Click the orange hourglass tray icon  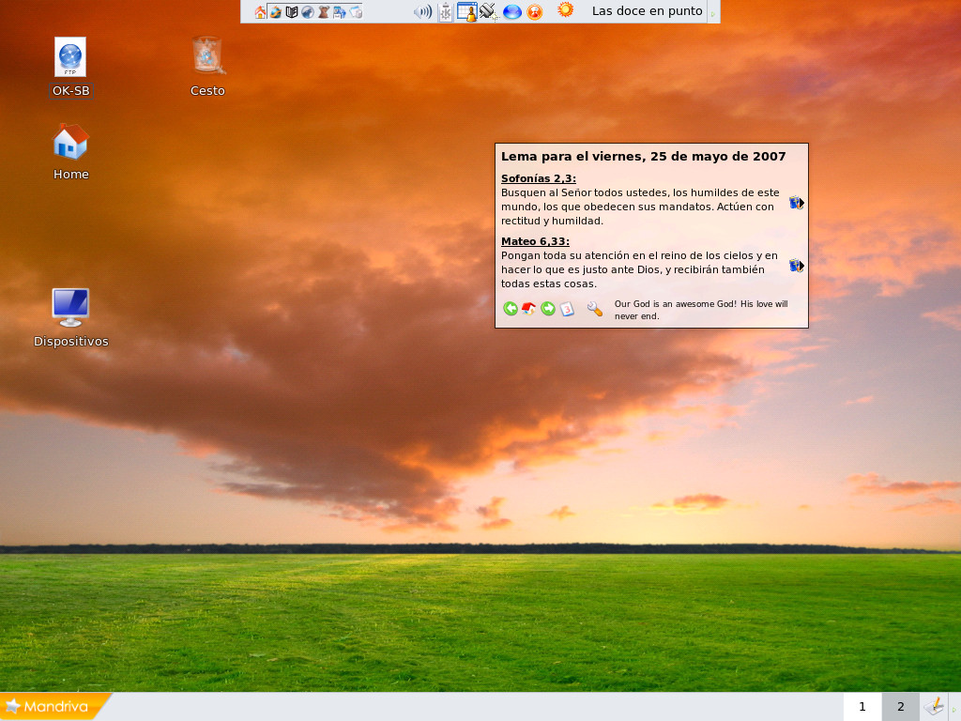tap(535, 11)
